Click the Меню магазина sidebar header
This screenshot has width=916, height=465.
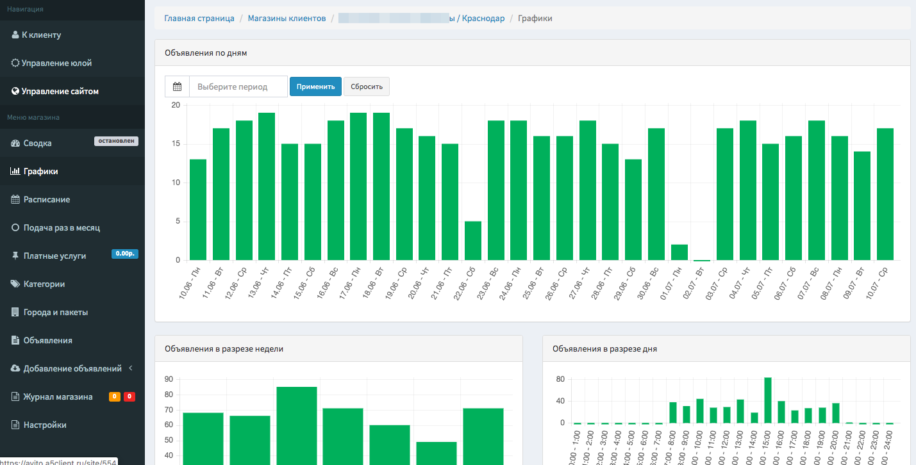pyautogui.click(x=33, y=118)
